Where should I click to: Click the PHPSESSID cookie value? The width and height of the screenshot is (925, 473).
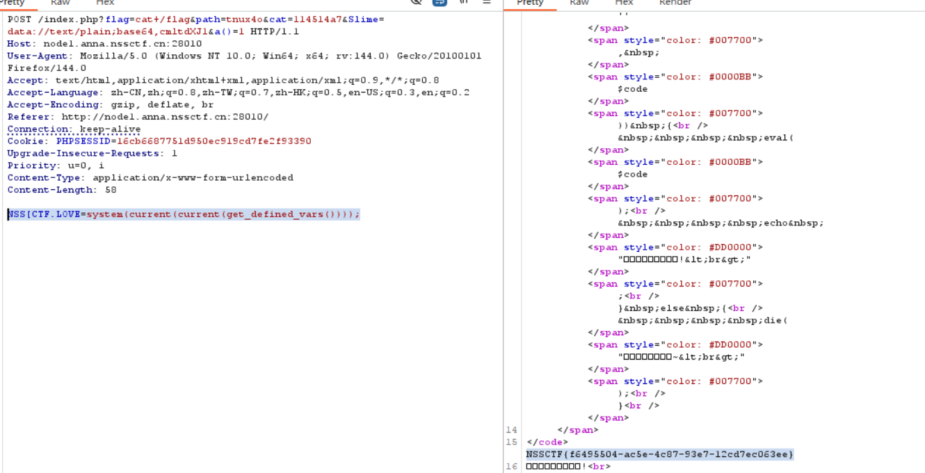pos(214,141)
